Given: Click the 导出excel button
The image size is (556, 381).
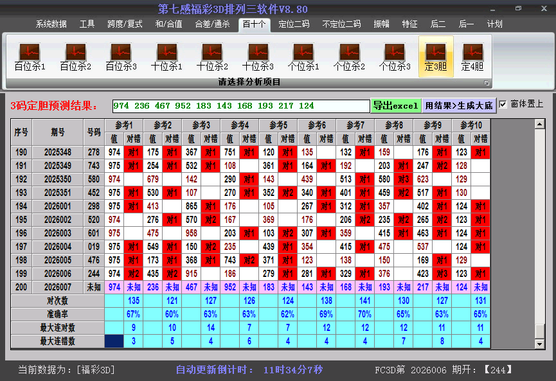Looking at the screenshot, I should pyautogui.click(x=395, y=105).
